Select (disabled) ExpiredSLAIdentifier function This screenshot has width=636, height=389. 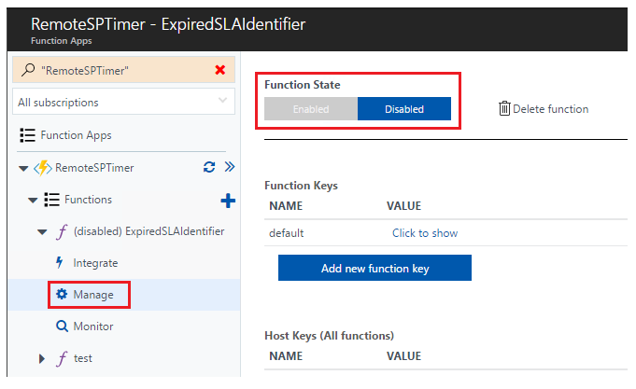point(148,231)
